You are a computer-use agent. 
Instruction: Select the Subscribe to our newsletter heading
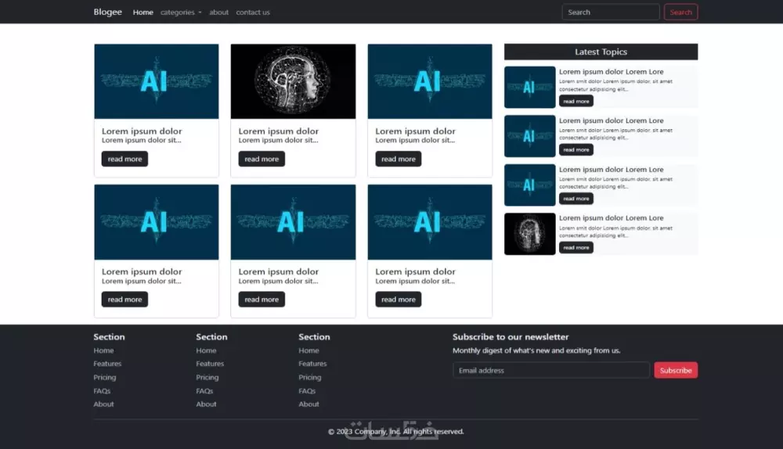[511, 336]
